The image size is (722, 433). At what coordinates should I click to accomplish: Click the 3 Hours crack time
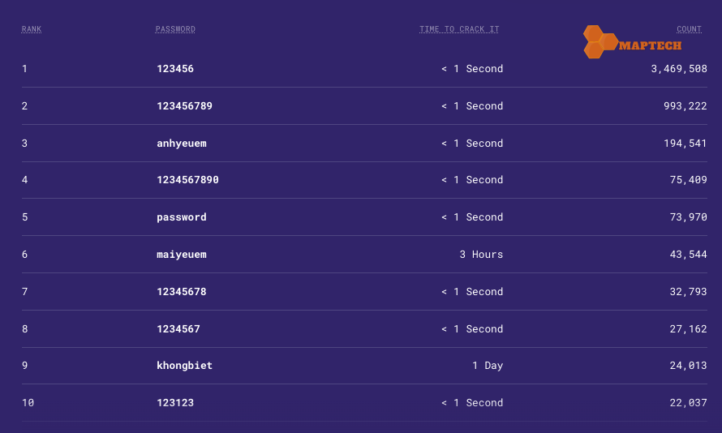coord(481,255)
